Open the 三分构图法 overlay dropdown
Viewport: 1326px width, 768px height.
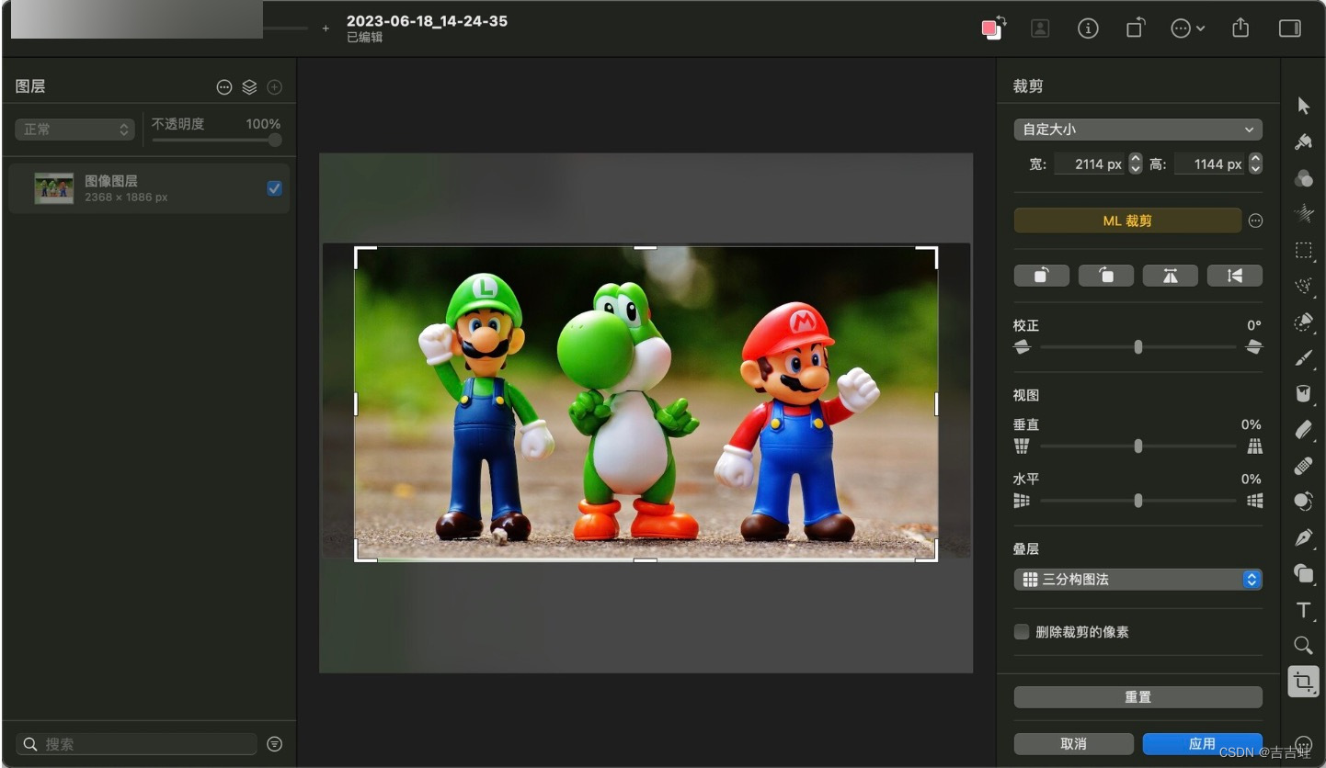1138,580
